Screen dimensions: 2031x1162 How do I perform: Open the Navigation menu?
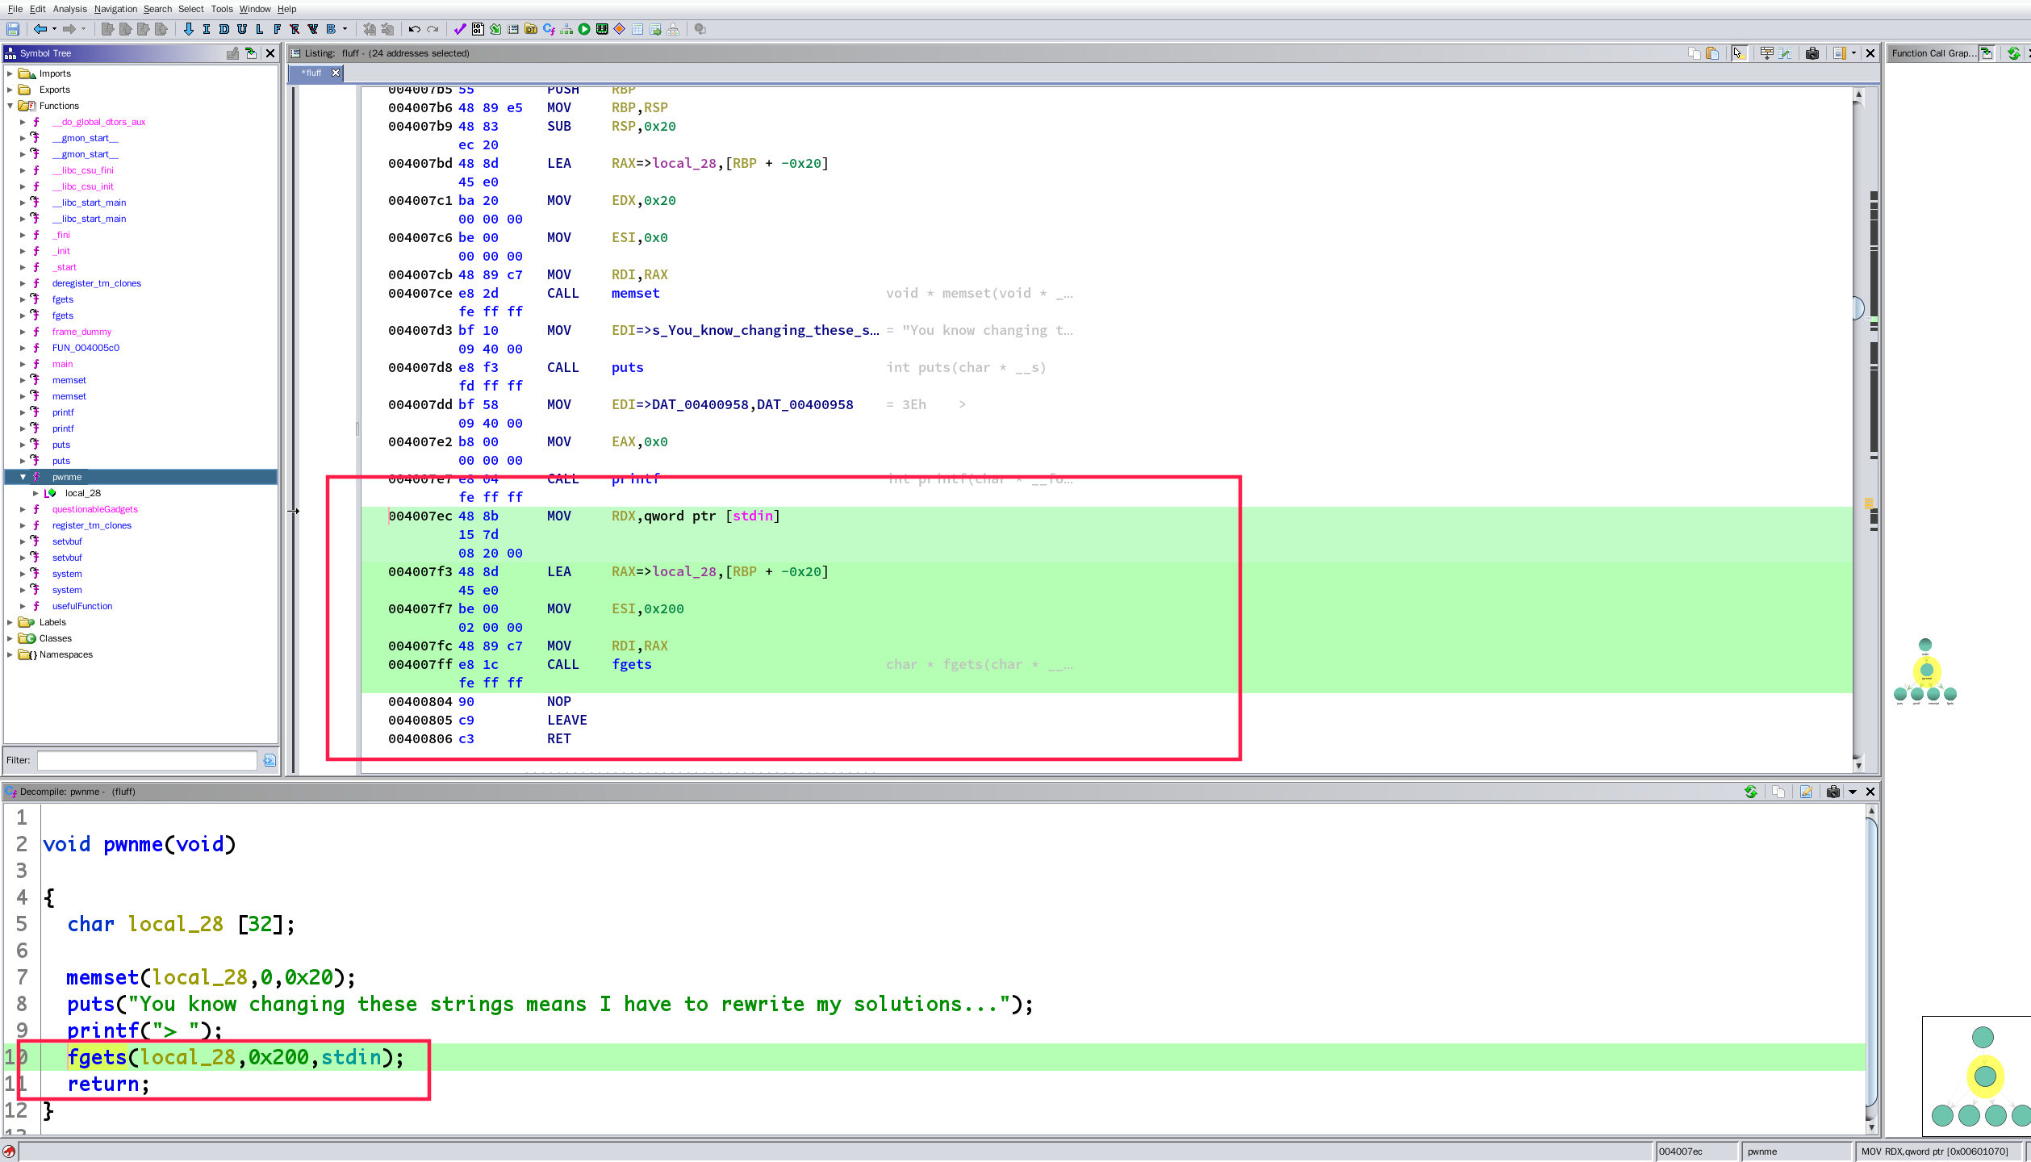pyautogui.click(x=115, y=9)
